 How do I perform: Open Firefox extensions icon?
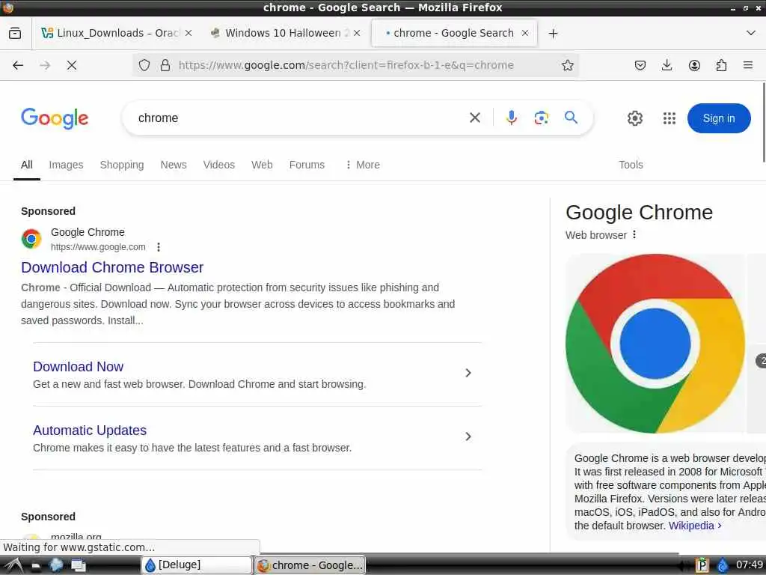(721, 65)
